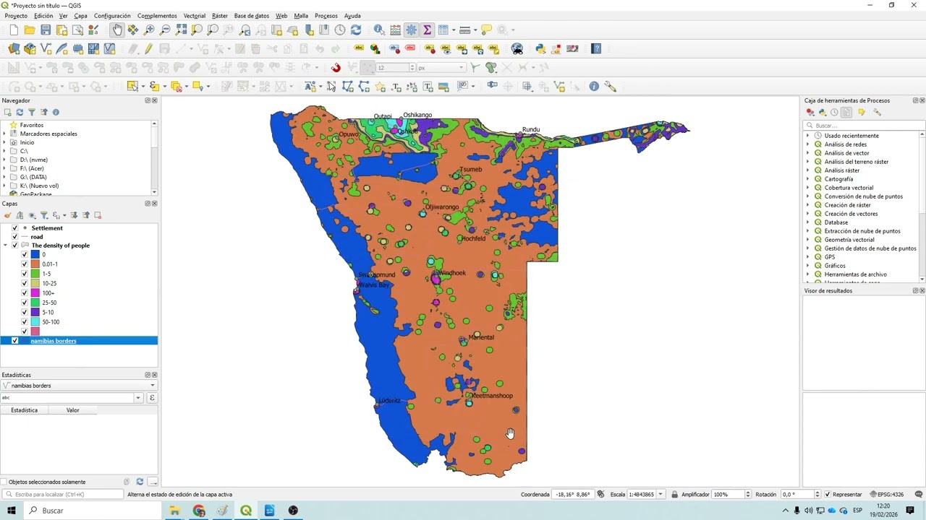Enable Objetos seleccionados solamente checkbox
926x520 pixels.
pos(4,482)
